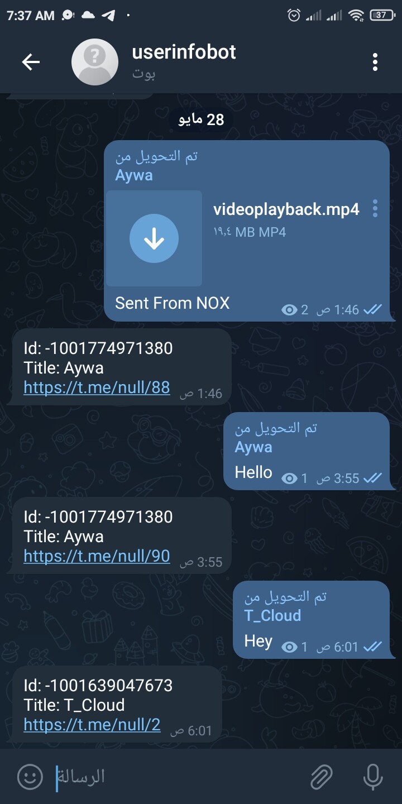This screenshot has height=804, width=402.
Task: Open the t.me/null/2 link
Action: 92,725
